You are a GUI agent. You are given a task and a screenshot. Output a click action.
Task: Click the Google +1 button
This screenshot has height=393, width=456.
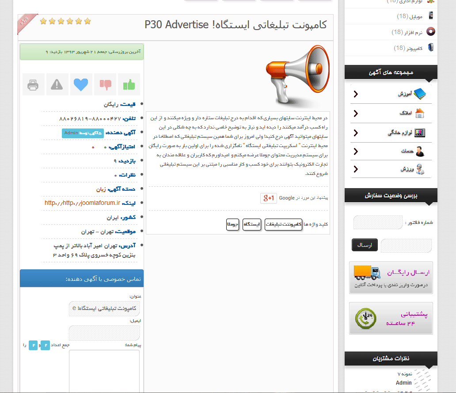(x=268, y=198)
